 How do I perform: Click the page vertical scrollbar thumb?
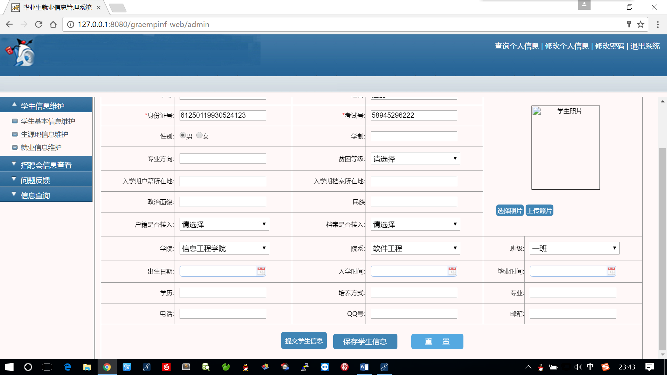pyautogui.click(x=662, y=249)
